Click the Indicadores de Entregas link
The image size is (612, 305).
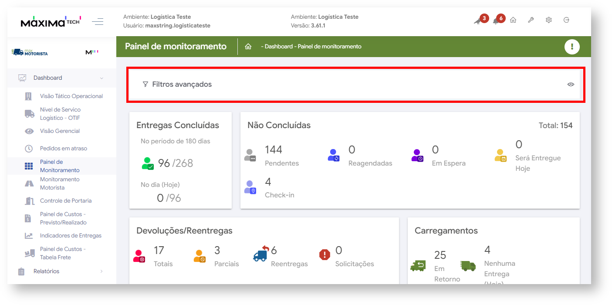71,236
